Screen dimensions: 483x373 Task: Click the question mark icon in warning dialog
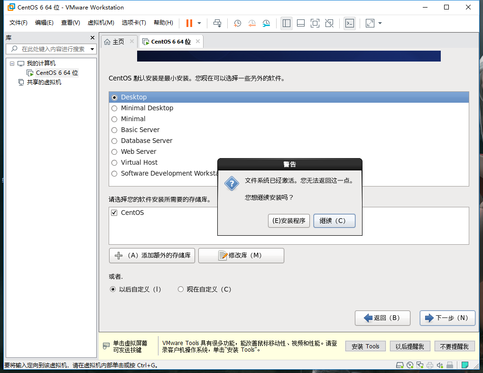pos(232,184)
